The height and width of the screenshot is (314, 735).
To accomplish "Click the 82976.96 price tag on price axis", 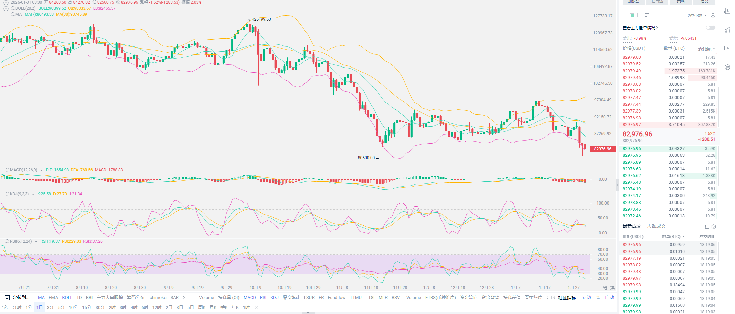I will pos(602,149).
